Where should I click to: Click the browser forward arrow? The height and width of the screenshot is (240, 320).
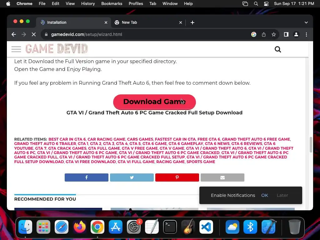(x=24, y=34)
